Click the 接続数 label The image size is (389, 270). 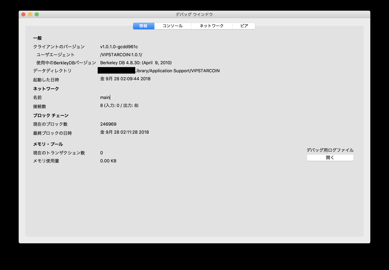tap(40, 107)
